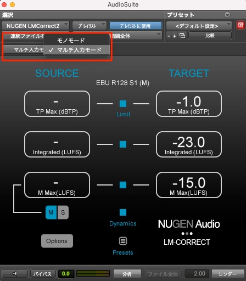Open the マルチ入力モード selector button
The height and width of the screenshot is (281, 246).
pos(24,49)
